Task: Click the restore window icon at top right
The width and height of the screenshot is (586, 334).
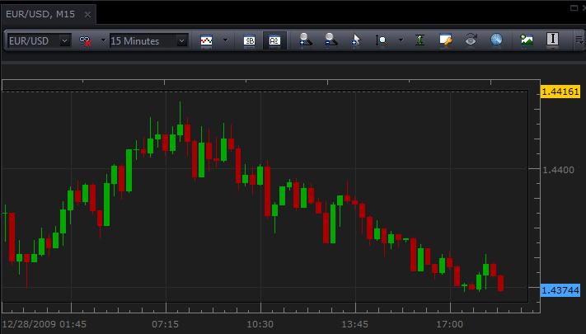Action: 574,8
